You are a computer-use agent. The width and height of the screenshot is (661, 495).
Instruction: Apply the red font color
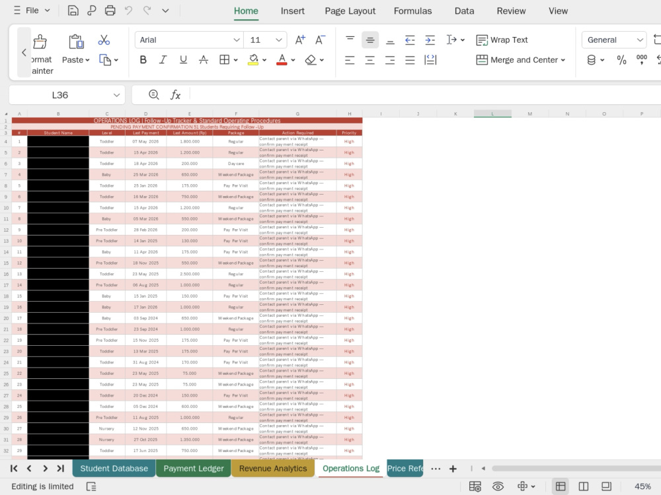click(x=282, y=60)
